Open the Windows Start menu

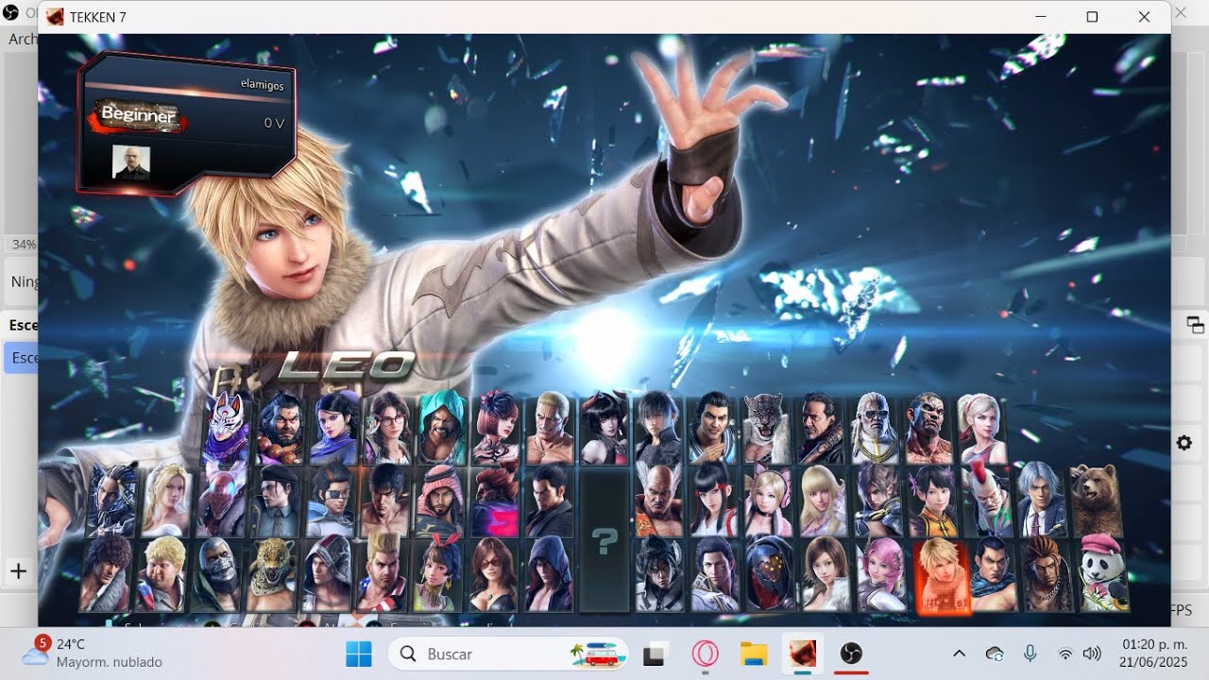359,654
